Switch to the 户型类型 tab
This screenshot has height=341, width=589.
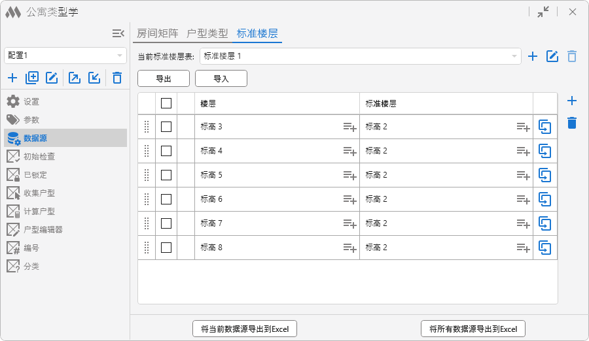tap(207, 33)
